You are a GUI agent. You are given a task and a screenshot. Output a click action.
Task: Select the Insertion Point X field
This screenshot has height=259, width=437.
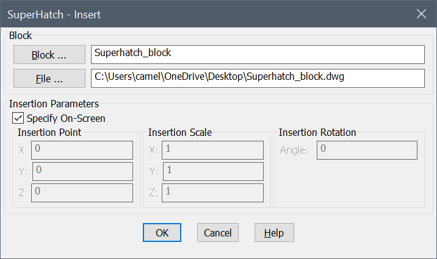(83, 150)
